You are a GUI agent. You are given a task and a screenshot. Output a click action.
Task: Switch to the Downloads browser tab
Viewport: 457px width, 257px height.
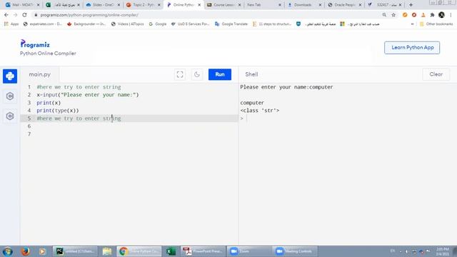(x=303, y=5)
